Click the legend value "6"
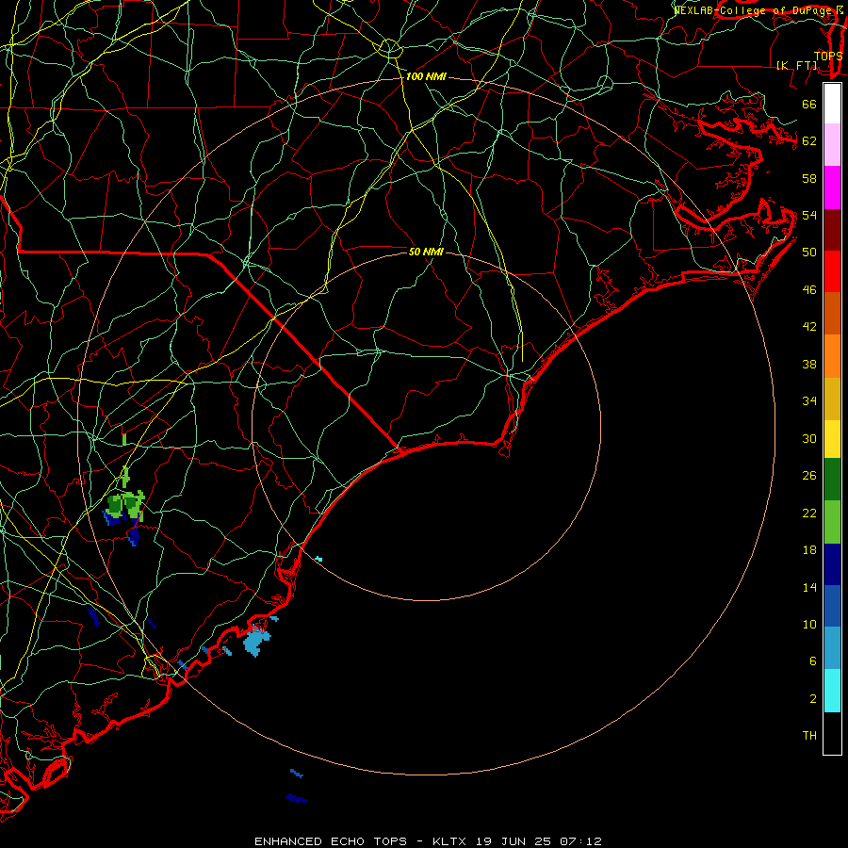 click(x=813, y=661)
